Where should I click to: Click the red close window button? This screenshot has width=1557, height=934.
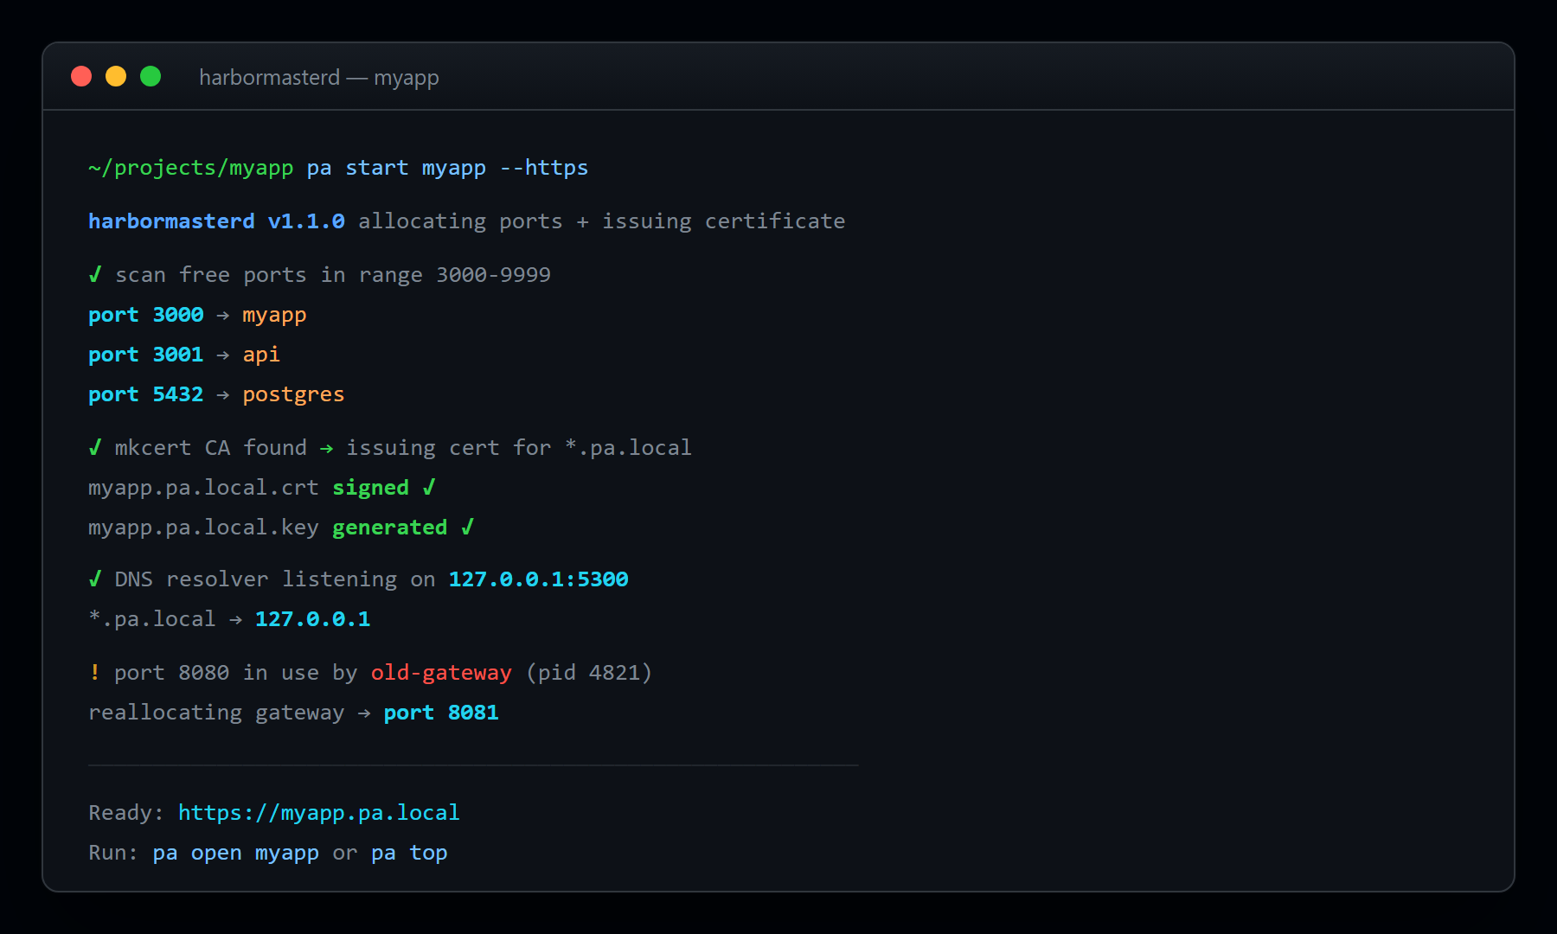coord(81,76)
